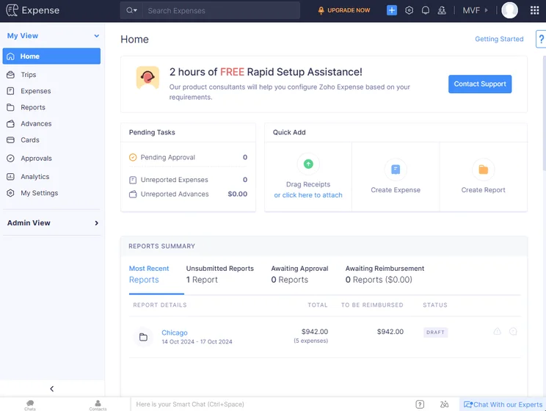Click the Chicago report folder icon
Viewport: 546px width, 411px height.
143,337
